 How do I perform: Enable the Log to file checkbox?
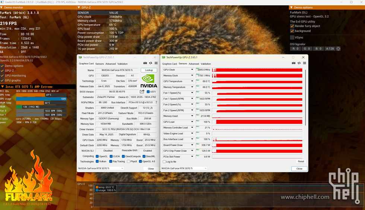[x=164, y=162]
